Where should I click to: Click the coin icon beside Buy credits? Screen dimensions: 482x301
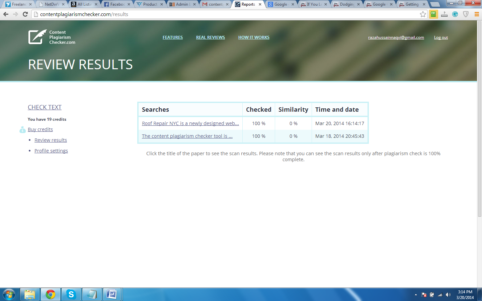[x=22, y=130]
